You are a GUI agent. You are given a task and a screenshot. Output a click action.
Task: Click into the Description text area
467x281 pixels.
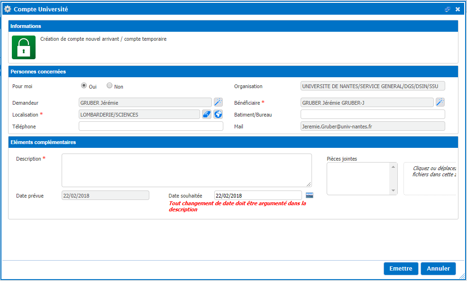coord(186,170)
